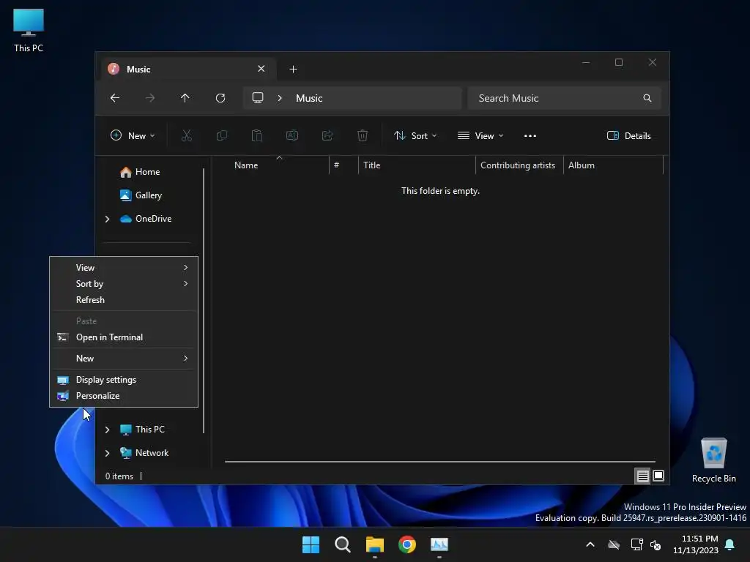
Task: Select This PC in the navigation pane
Action: pyautogui.click(x=149, y=430)
